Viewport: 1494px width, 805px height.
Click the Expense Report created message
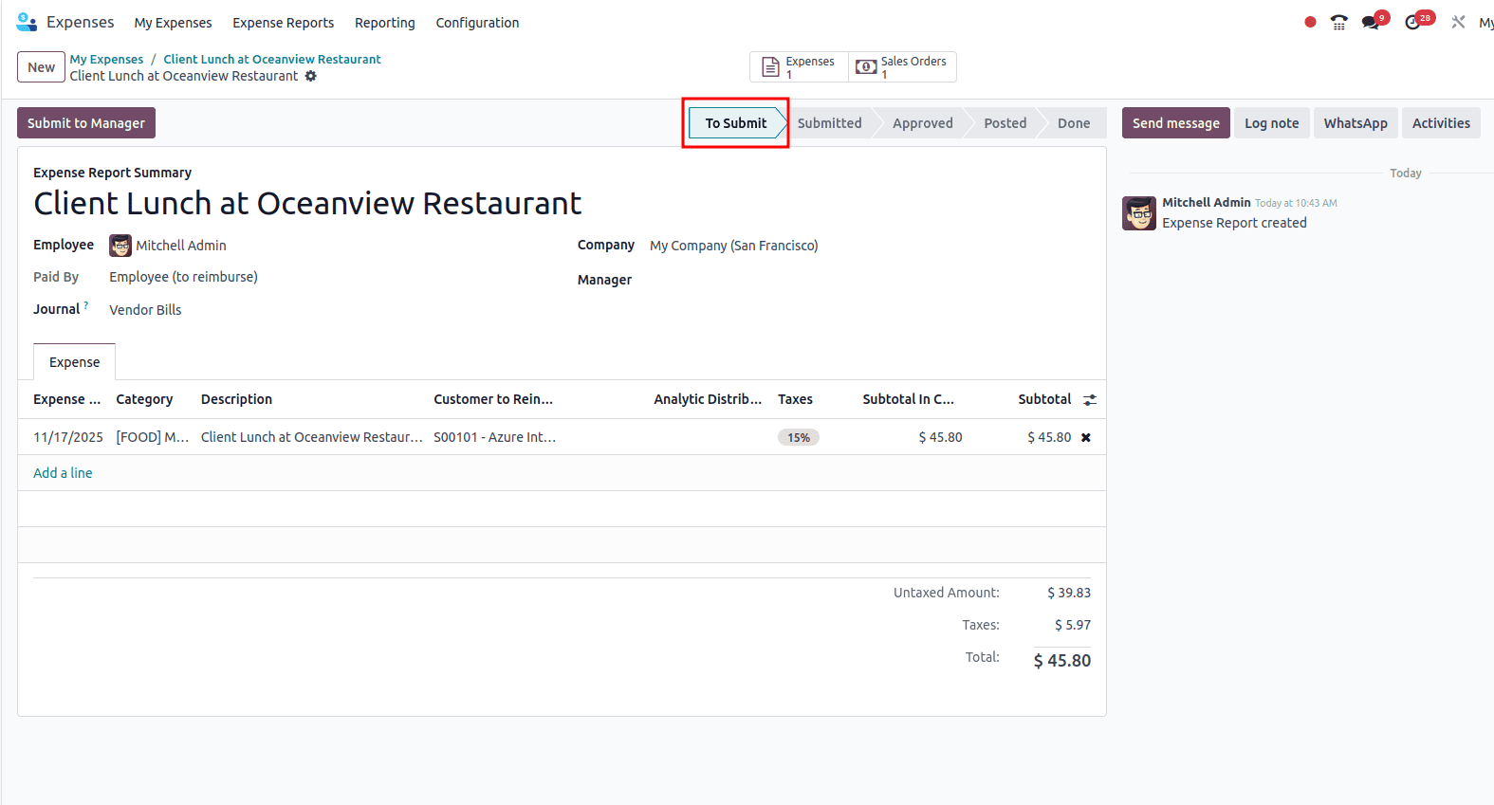1234,223
